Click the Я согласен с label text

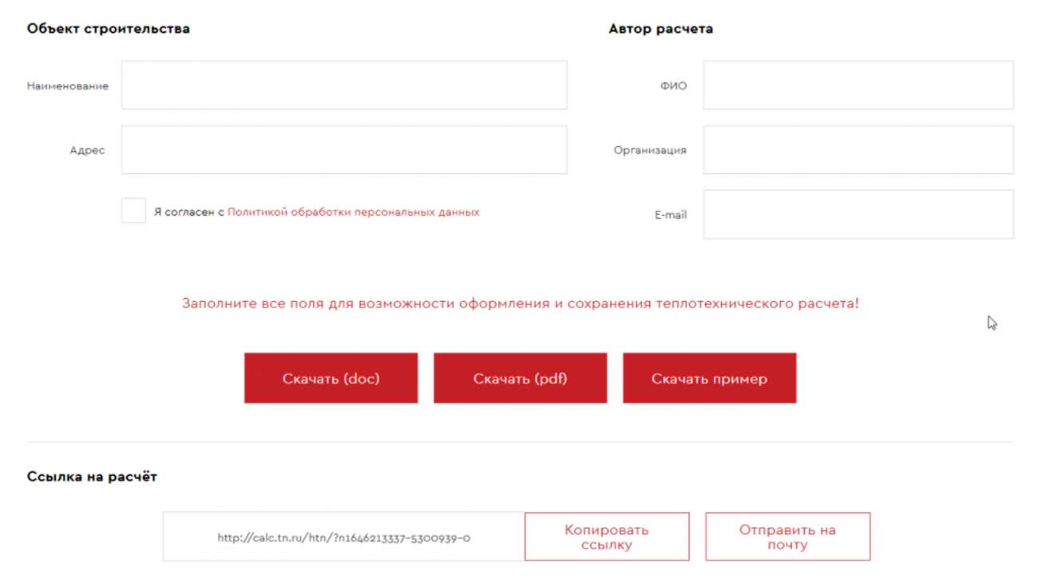click(x=189, y=212)
